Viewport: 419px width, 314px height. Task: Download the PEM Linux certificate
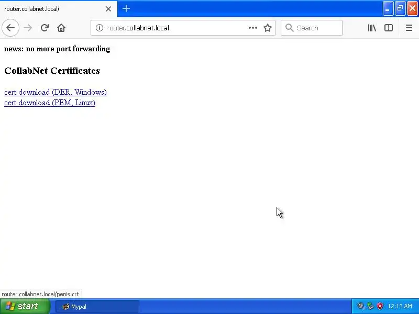tap(50, 103)
